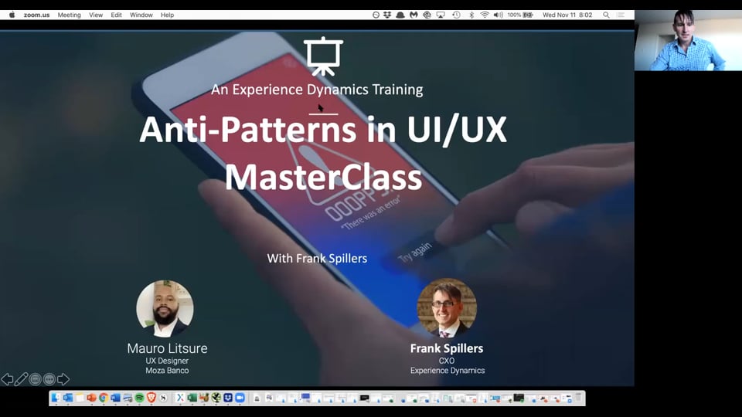
Task: Open Finder in the Dock
Action: pos(56,398)
